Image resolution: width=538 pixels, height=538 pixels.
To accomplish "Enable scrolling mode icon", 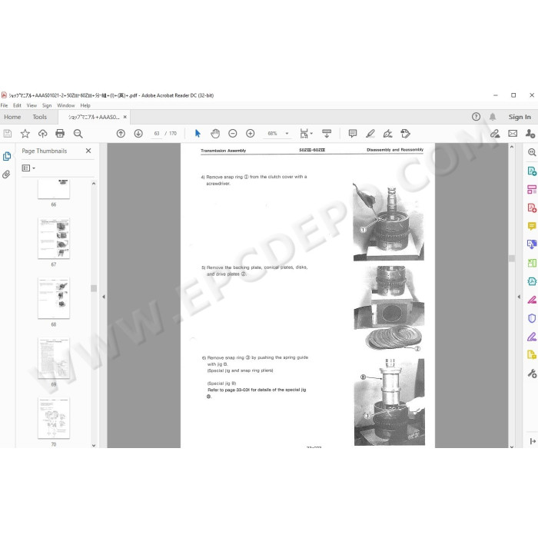I will click(327, 134).
